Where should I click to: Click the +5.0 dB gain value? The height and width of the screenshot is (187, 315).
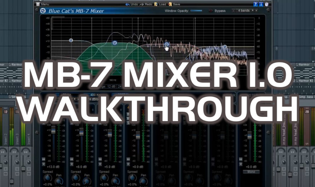coord(109,167)
